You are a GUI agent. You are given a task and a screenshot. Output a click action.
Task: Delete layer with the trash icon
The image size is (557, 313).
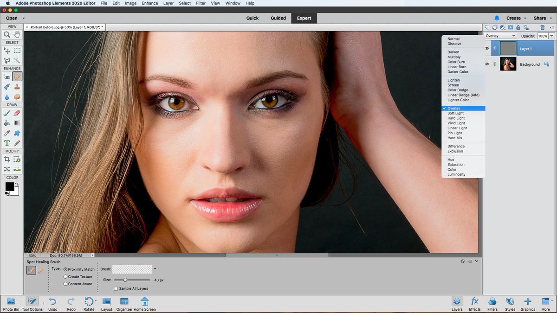543,27
